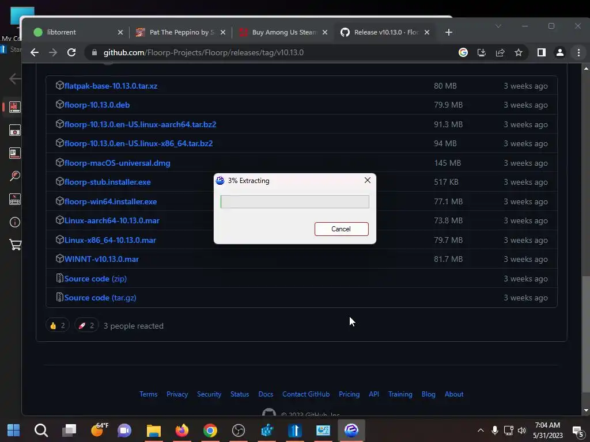Open floorp-10.13.0.en-US.linux-aarch64.tar.bz2 link
Image resolution: width=590 pixels, height=442 pixels.
[140, 124]
